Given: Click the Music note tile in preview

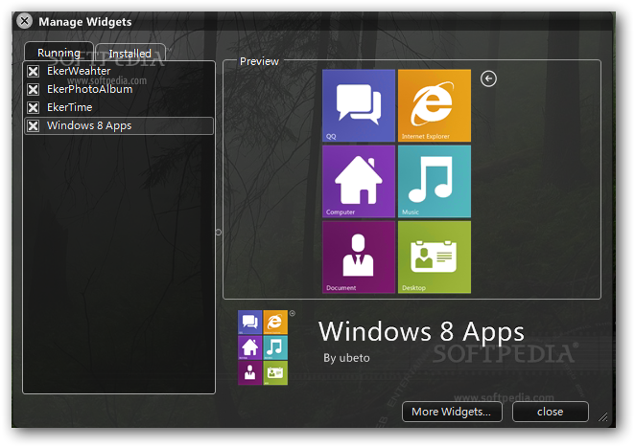Looking at the screenshot, I should click(435, 182).
